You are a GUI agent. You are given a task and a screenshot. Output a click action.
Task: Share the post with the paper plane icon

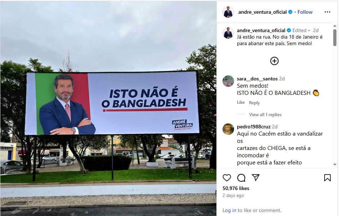pos(256,177)
